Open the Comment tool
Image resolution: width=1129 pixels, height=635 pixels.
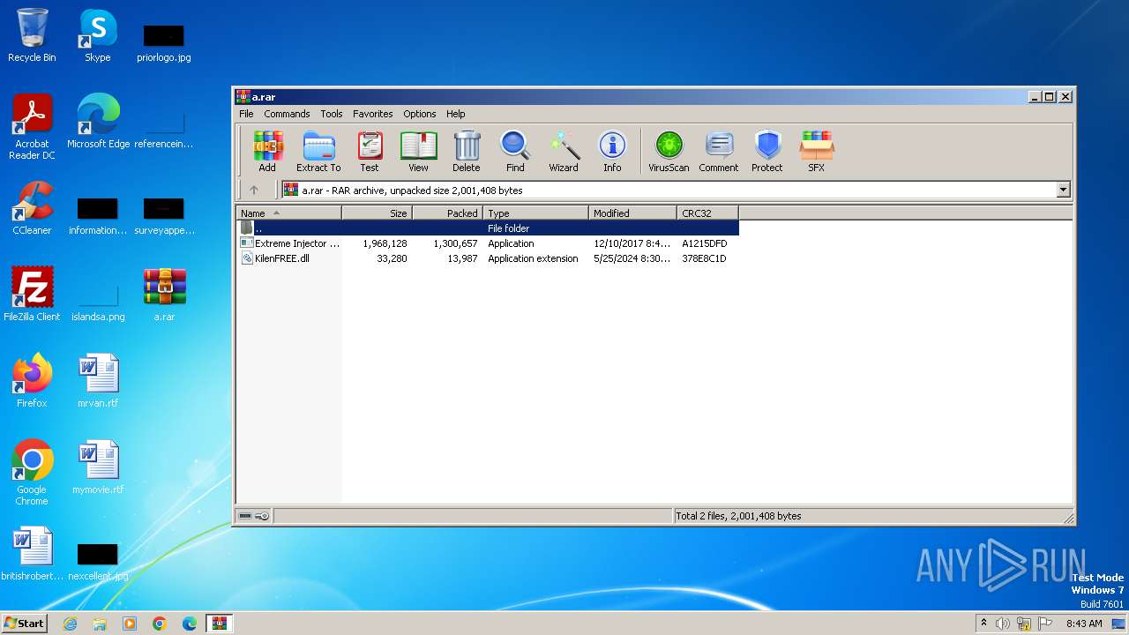[x=719, y=151]
